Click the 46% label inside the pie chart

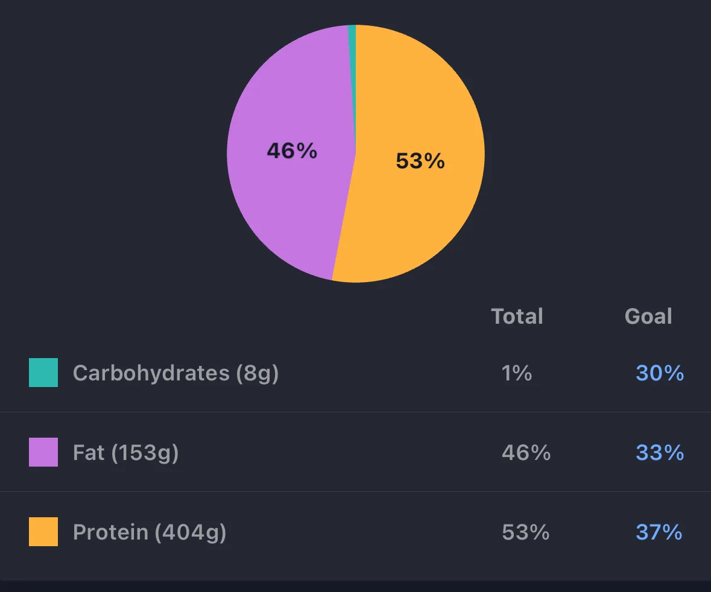[x=292, y=151]
